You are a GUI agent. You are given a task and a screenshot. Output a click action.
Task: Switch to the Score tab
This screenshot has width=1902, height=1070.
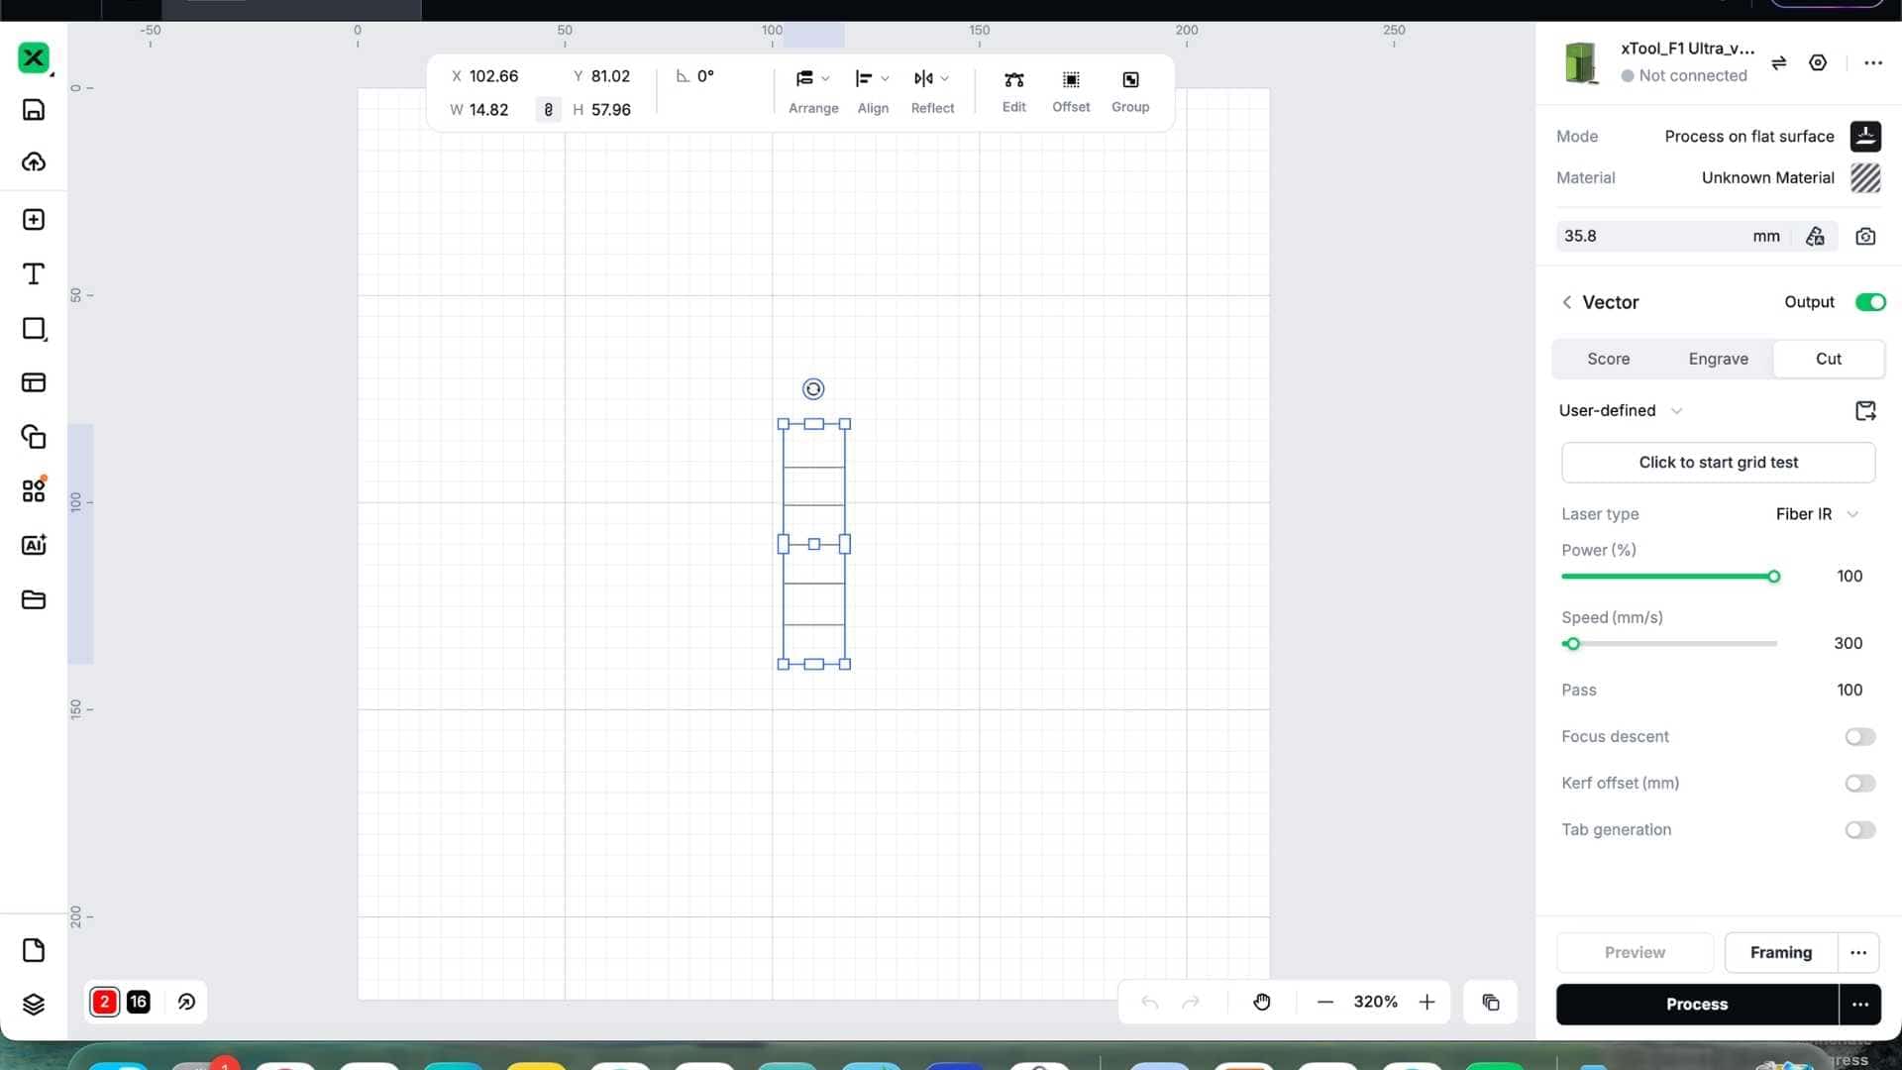coord(1608,359)
